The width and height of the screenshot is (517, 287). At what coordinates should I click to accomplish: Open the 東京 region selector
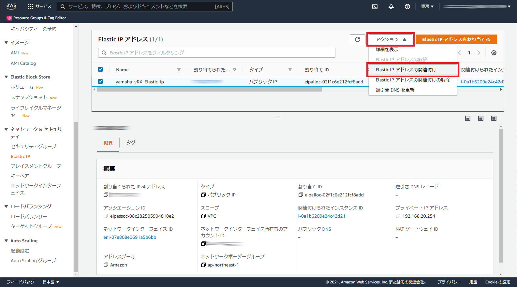pyautogui.click(x=427, y=6)
